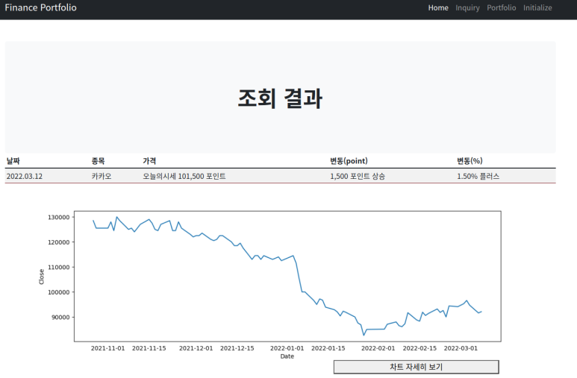Click the Close y-axis label
The width and height of the screenshot is (577, 378).
(x=41, y=277)
